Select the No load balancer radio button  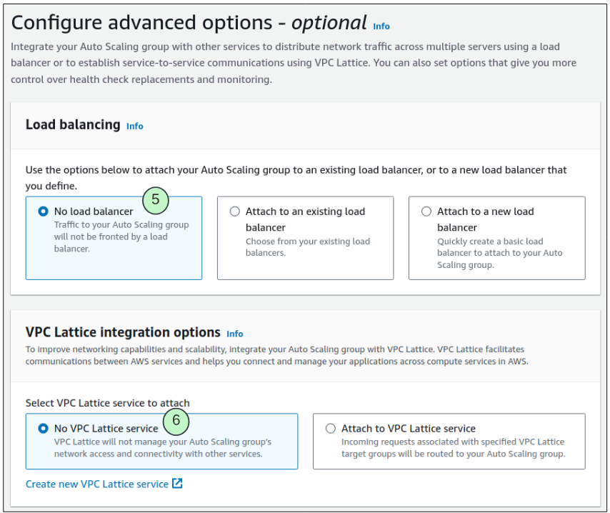click(x=44, y=211)
